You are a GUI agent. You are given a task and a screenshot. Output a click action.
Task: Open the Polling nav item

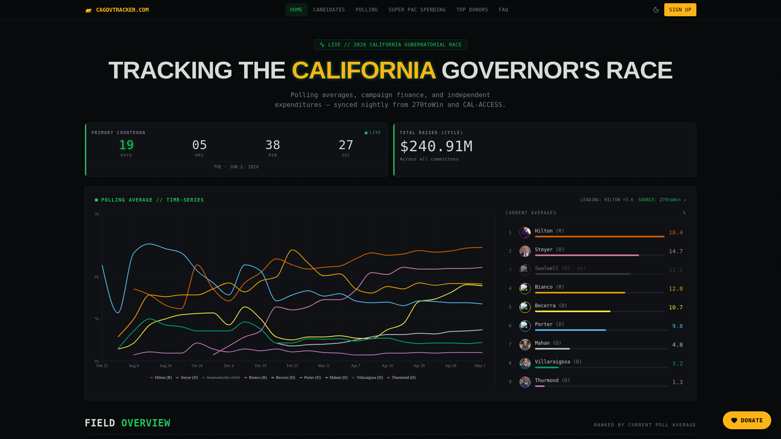(367, 10)
